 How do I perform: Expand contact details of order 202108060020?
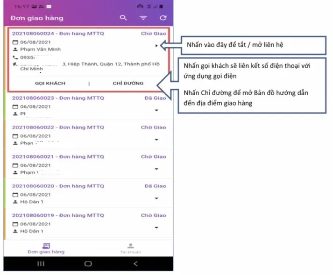tap(156, 198)
